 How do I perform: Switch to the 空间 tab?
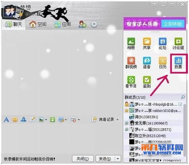pyautogui.click(x=38, y=24)
